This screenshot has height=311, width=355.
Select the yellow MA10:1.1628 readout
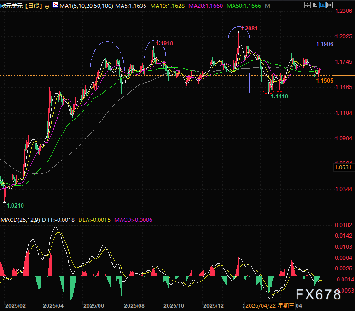(x=167, y=6)
